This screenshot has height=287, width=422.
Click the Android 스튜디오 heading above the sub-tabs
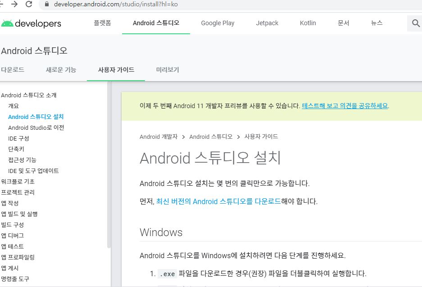tap(34, 50)
